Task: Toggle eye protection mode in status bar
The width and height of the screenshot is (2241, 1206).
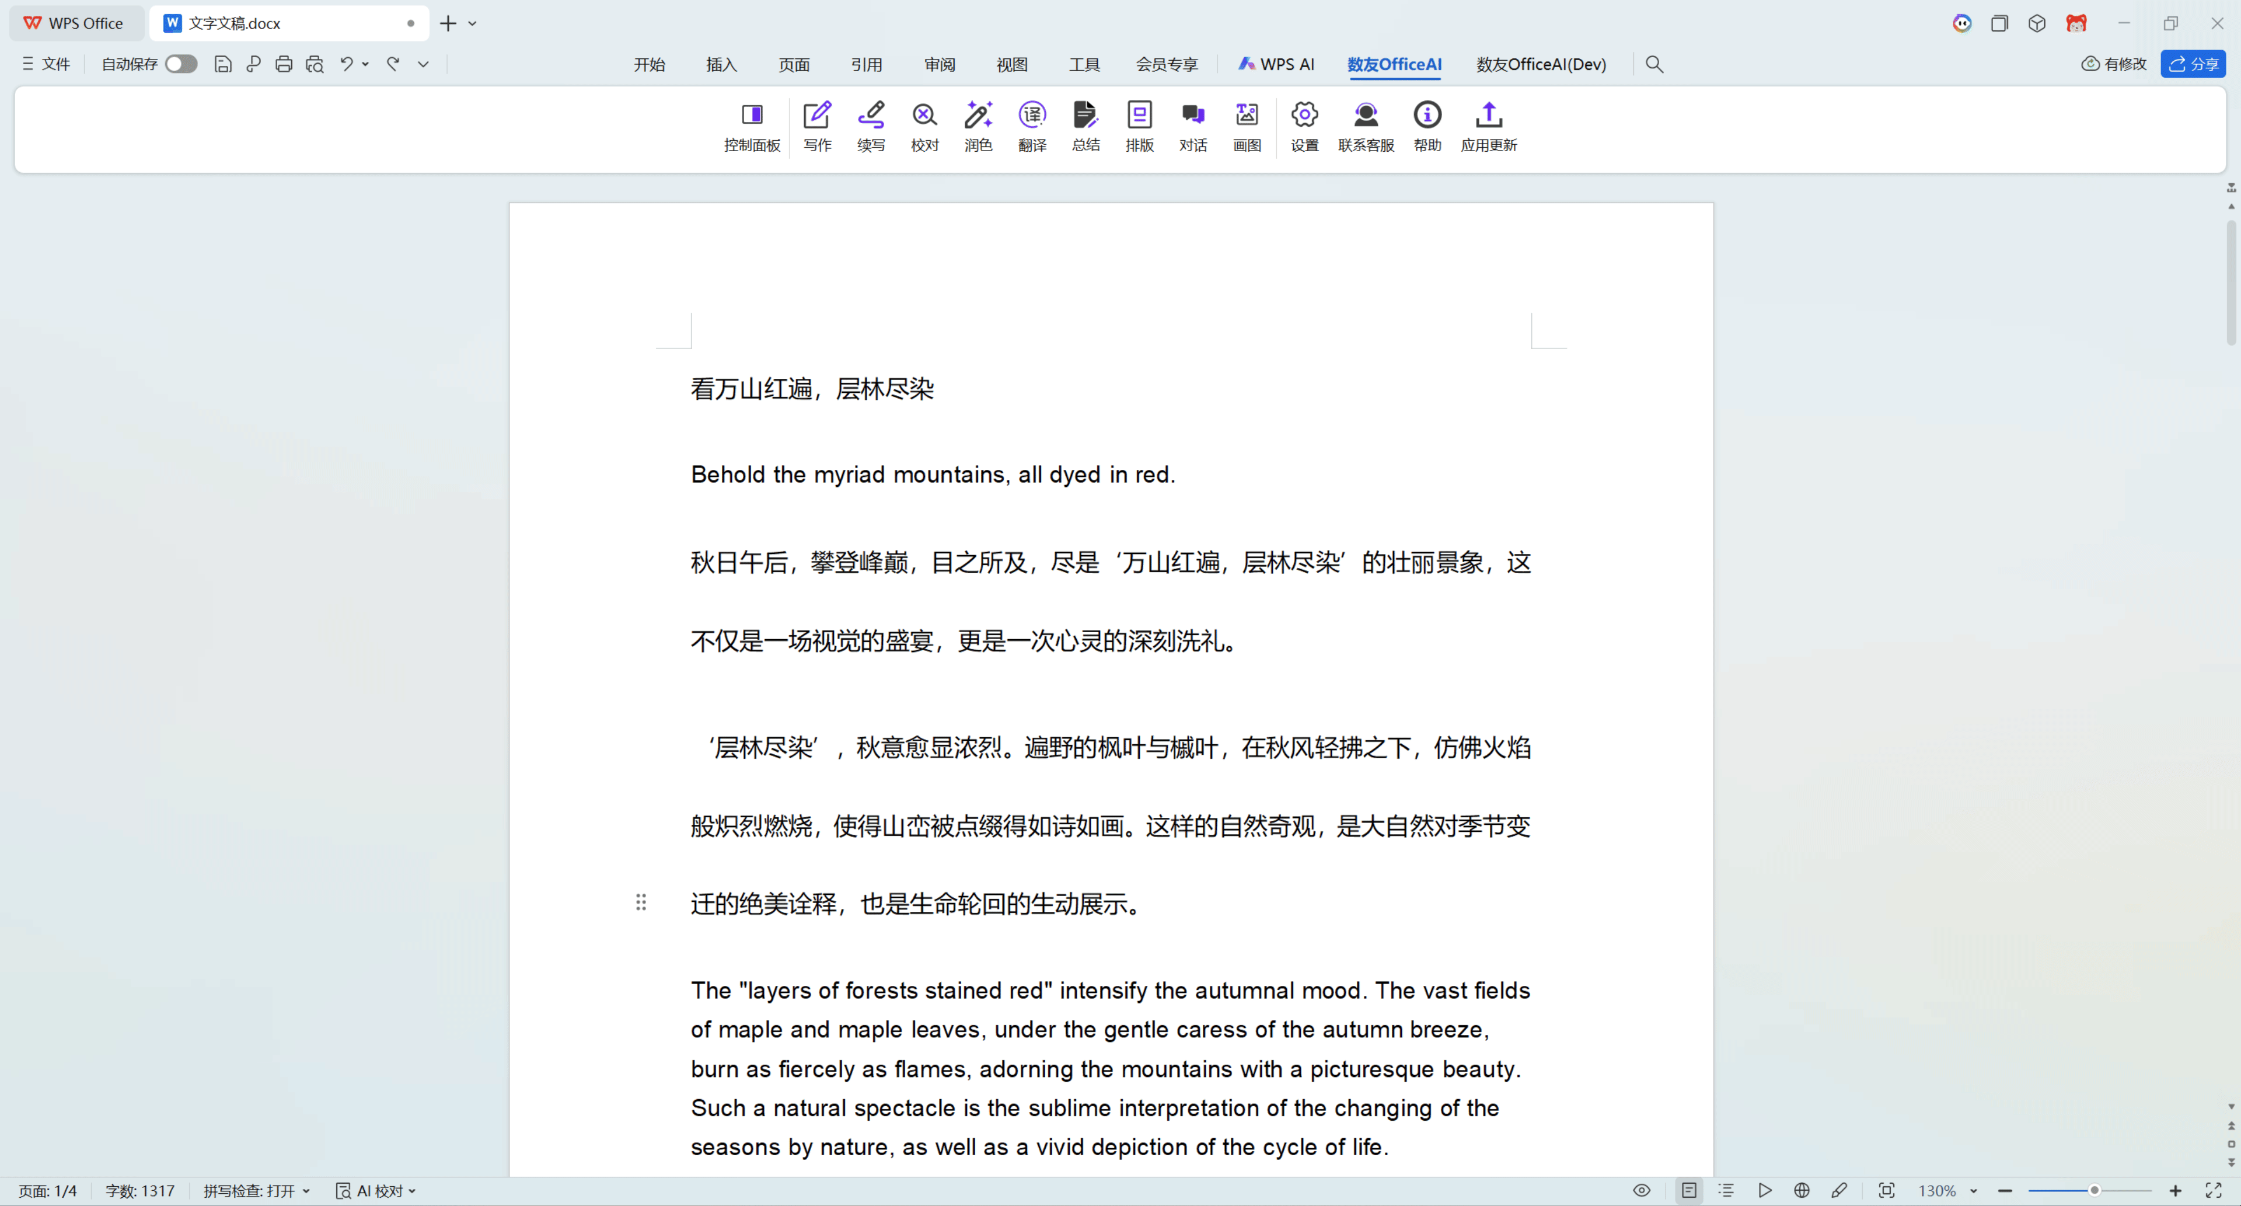Action: pyautogui.click(x=1642, y=1190)
